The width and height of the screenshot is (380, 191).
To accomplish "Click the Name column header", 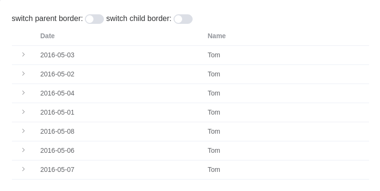I will (216, 36).
